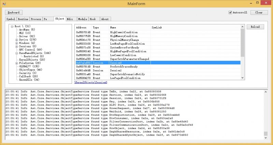Screen dimensions: 273x145
Task: Expand the FileSystem (29) node
Action: 16,63
